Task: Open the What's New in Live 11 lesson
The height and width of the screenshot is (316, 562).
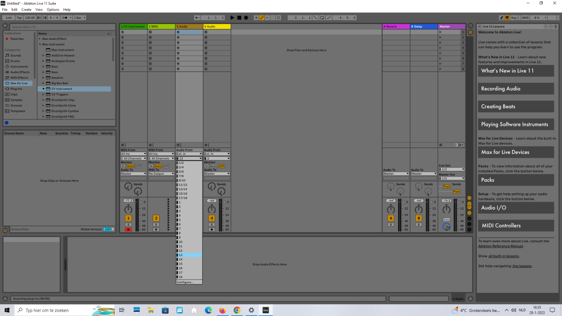Action: coord(516,71)
